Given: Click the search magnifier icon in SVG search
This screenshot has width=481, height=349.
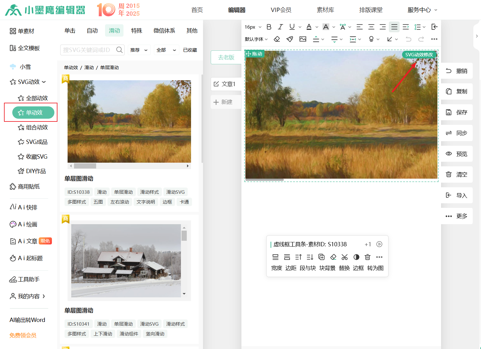Looking at the screenshot, I should (x=119, y=50).
